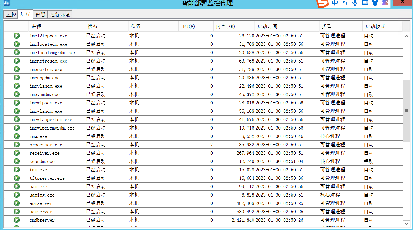Click 核心进程 type for img.exe
This screenshot has height=230, width=413.
point(330,136)
